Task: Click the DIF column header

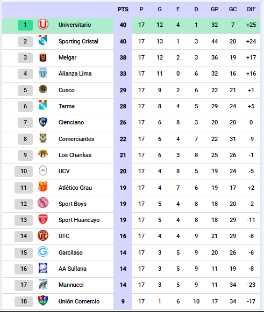Action: (x=251, y=9)
